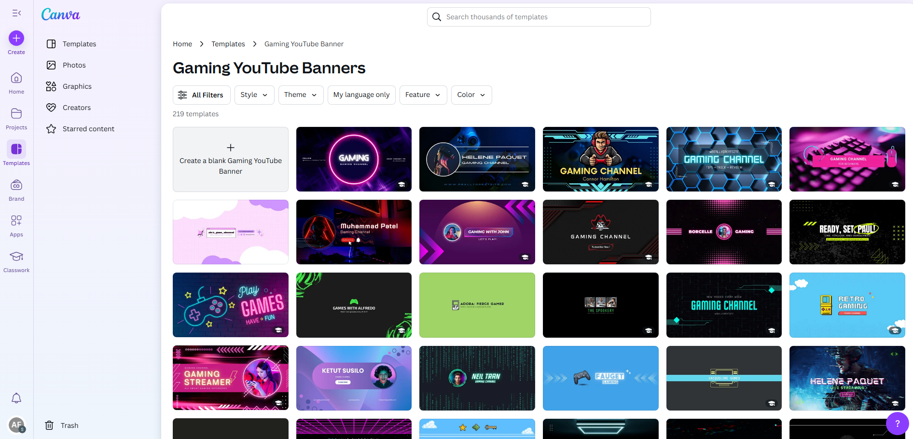The image size is (913, 439).
Task: Open the Feature filter dropdown
Action: pos(423,95)
